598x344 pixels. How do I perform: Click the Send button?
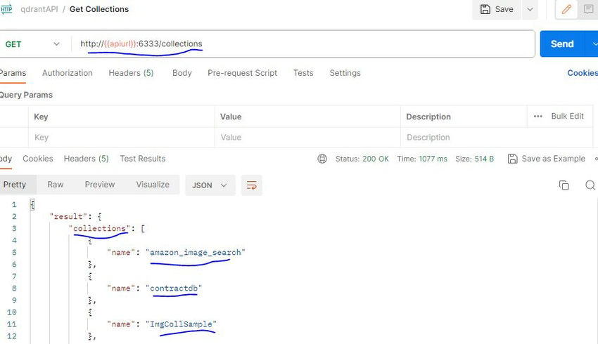point(561,44)
